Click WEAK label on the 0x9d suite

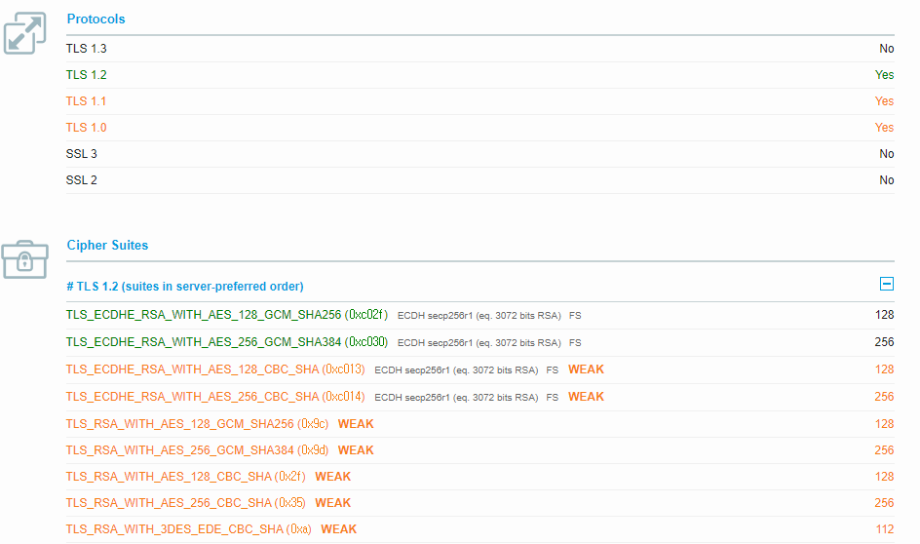tap(356, 450)
